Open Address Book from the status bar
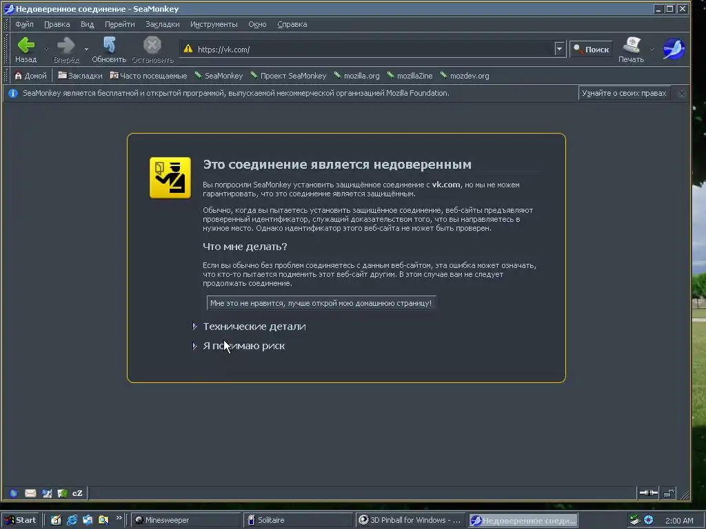Screen dimensions: 706x529 [x=62, y=493]
